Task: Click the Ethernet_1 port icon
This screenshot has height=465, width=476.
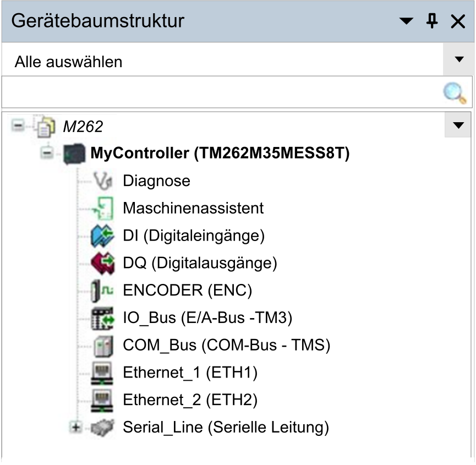Action: (x=102, y=373)
